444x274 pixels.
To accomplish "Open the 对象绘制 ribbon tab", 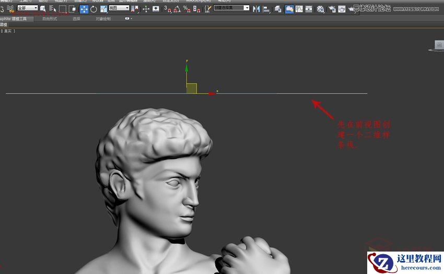I will 103,19.
